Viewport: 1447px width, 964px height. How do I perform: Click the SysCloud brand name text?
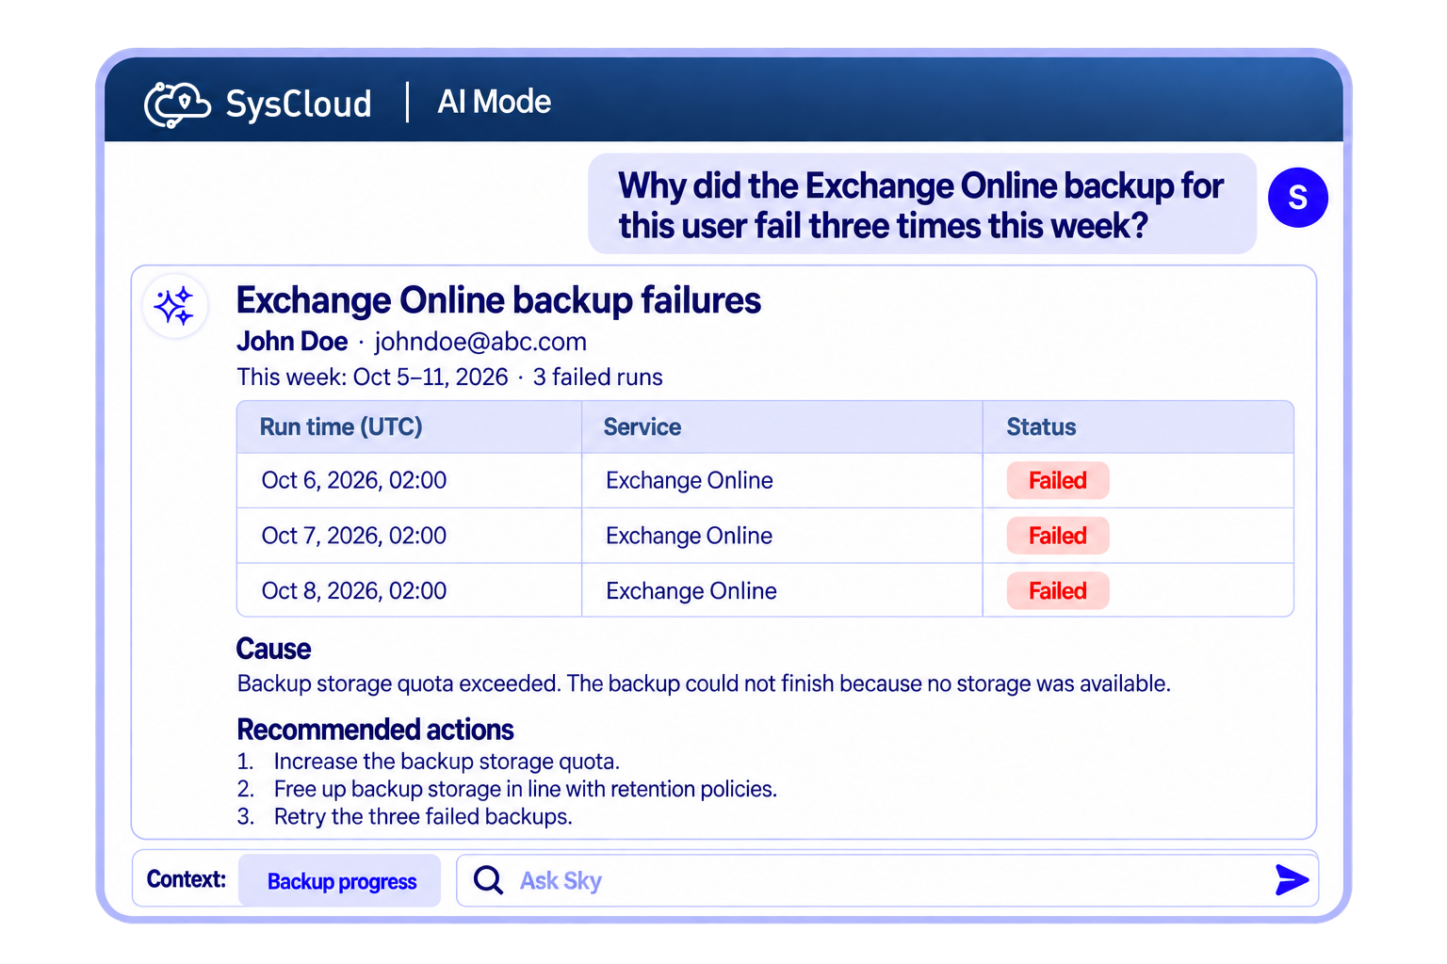[x=299, y=104]
